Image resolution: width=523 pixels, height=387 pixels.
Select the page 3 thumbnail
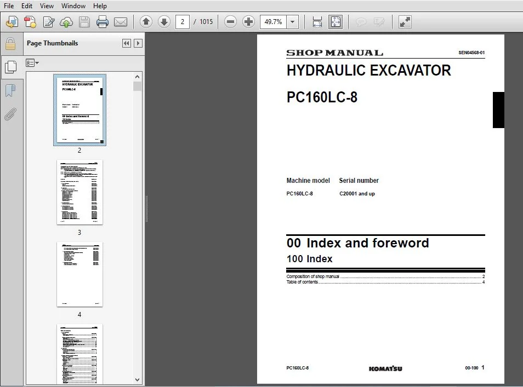pos(79,192)
